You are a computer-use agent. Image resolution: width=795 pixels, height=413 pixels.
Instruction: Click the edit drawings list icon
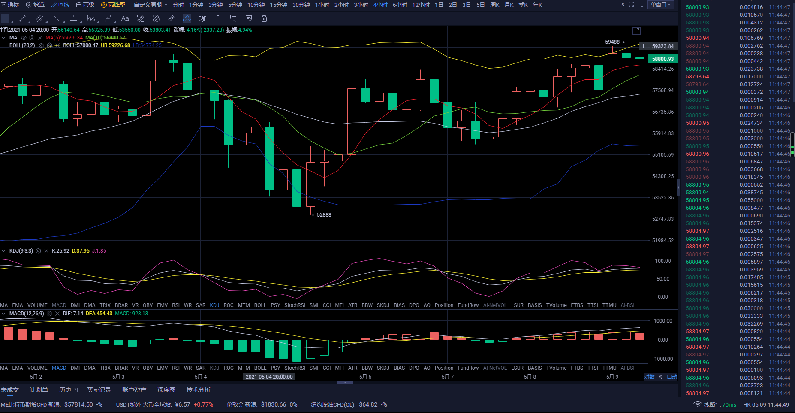pos(249,18)
